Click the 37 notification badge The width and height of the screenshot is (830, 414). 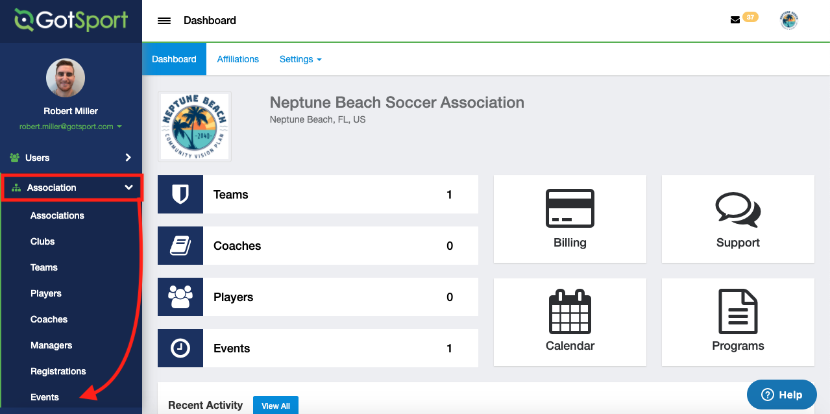pos(750,17)
